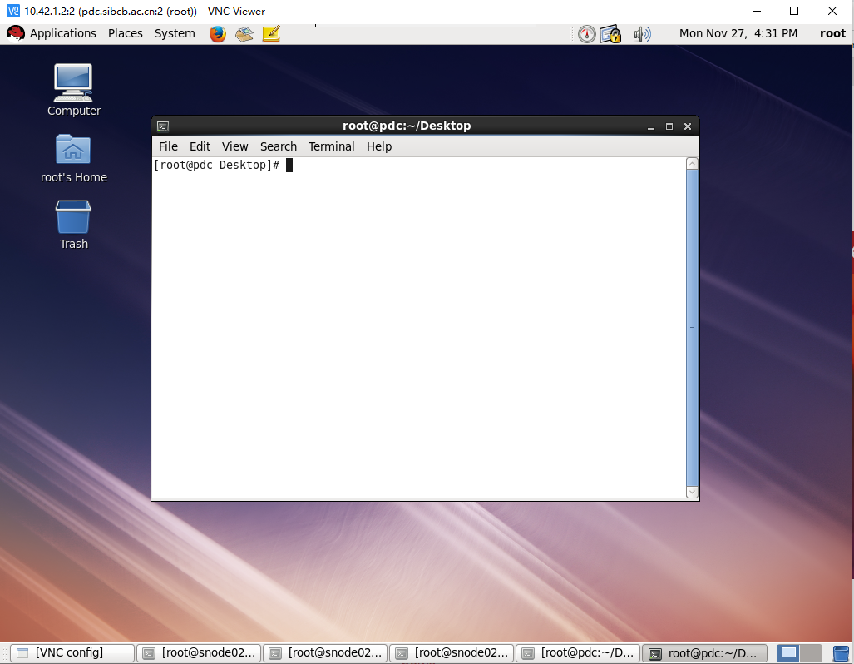Click the clock showing Mon Nov 27

[738, 33]
